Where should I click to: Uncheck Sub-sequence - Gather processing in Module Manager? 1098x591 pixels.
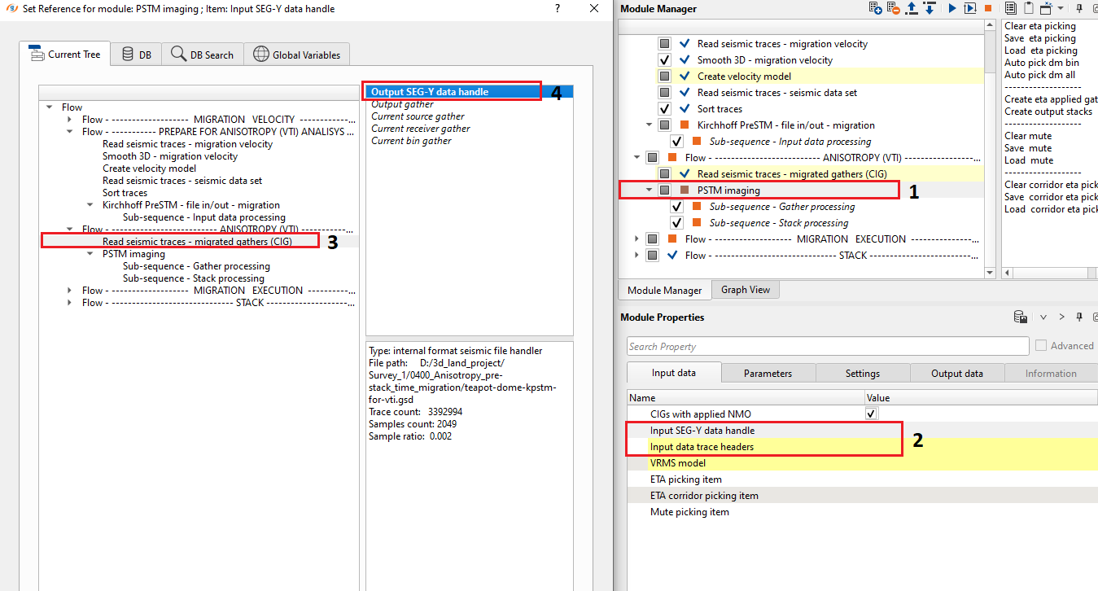(x=676, y=207)
